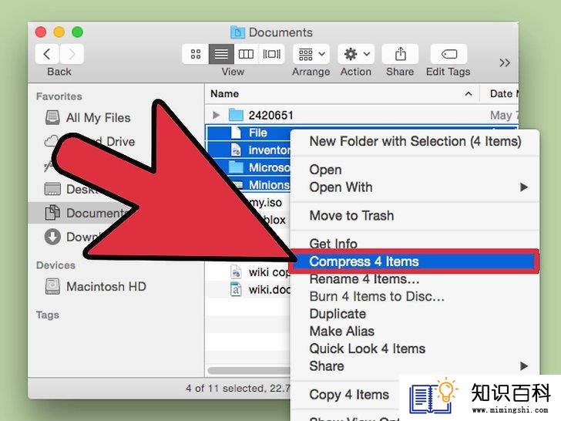561x421 pixels.
Task: Click the Devices sidebar heading
Action: coord(55,265)
